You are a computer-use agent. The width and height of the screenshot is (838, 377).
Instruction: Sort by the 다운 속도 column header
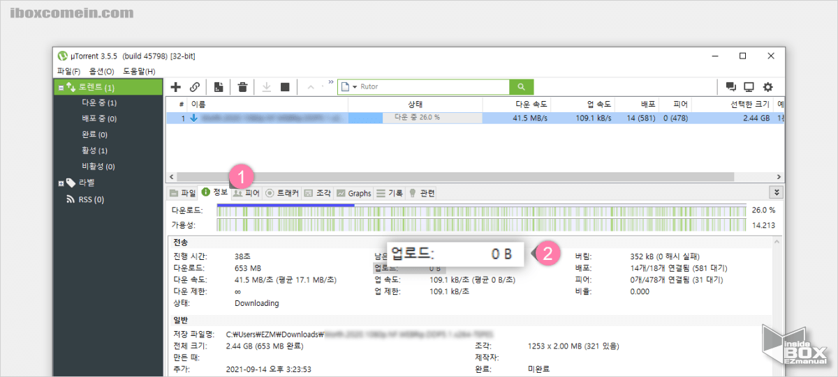517,104
